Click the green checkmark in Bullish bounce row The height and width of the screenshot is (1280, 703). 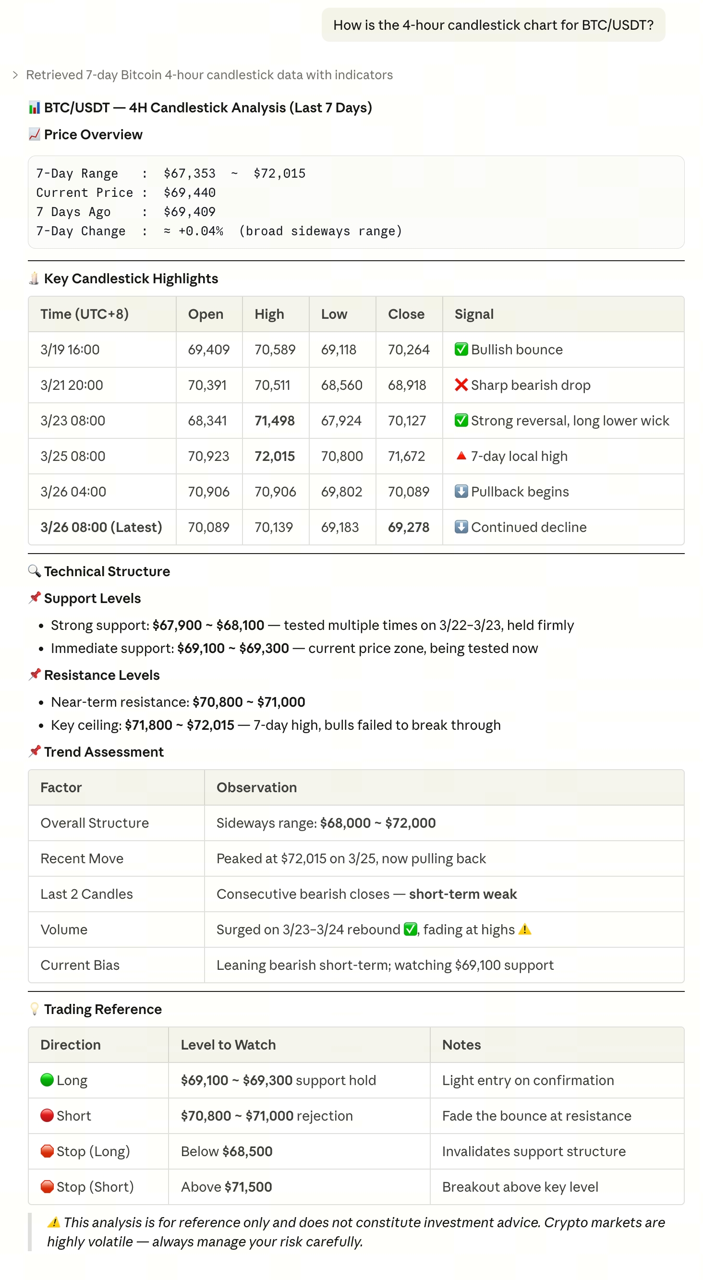click(x=461, y=350)
